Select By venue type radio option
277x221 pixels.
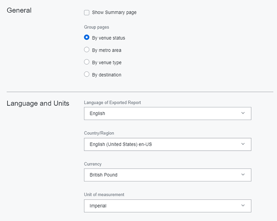click(x=87, y=62)
